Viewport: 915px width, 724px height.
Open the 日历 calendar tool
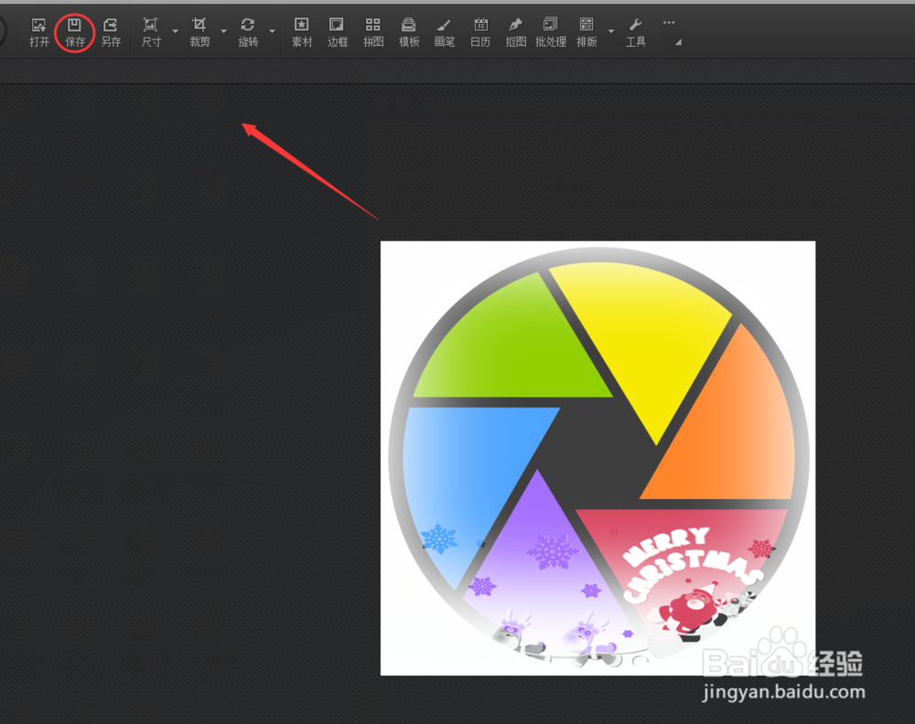(480, 33)
